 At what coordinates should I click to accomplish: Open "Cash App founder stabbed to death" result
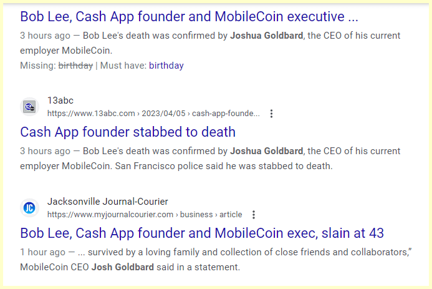point(128,132)
